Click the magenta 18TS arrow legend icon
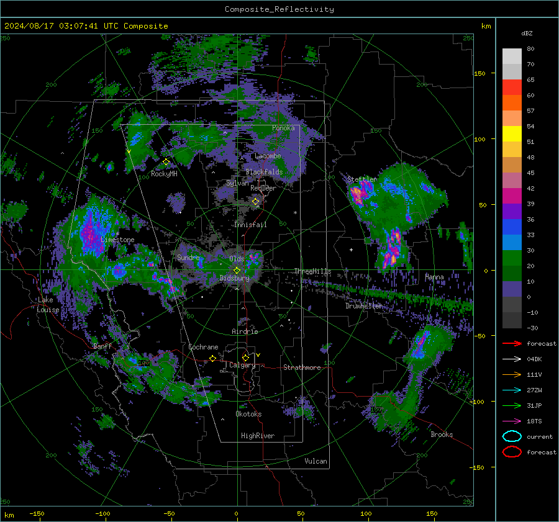This screenshot has height=522, width=559. [x=512, y=421]
